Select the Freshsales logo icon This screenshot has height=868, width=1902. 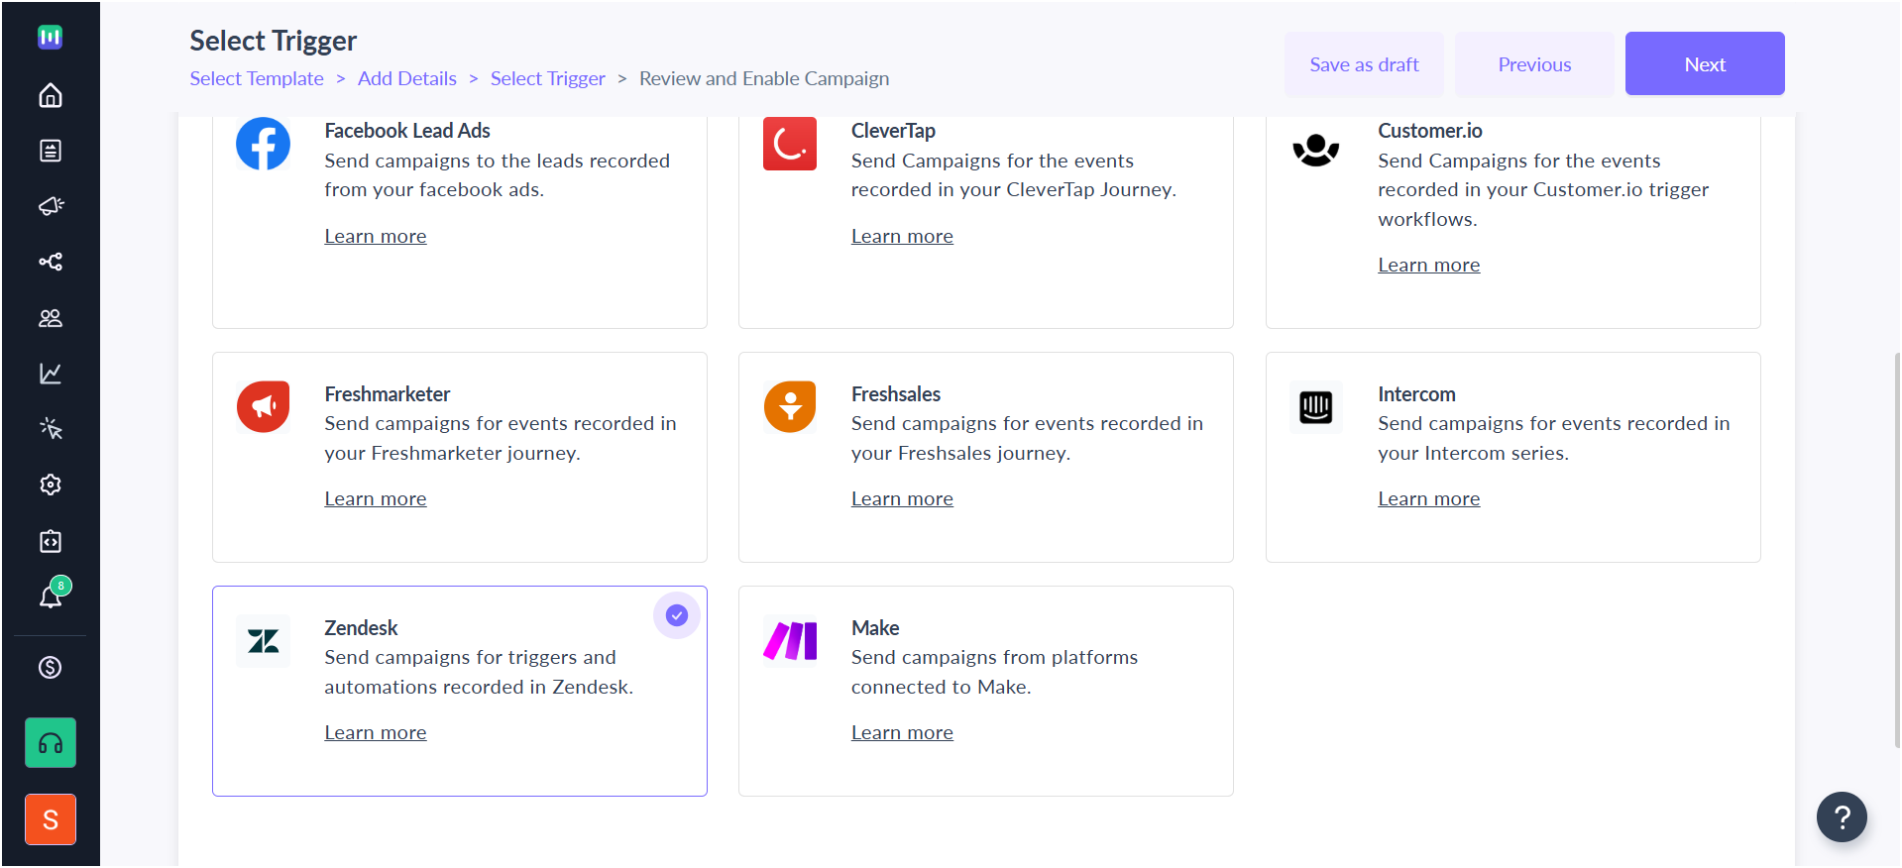pyautogui.click(x=790, y=406)
